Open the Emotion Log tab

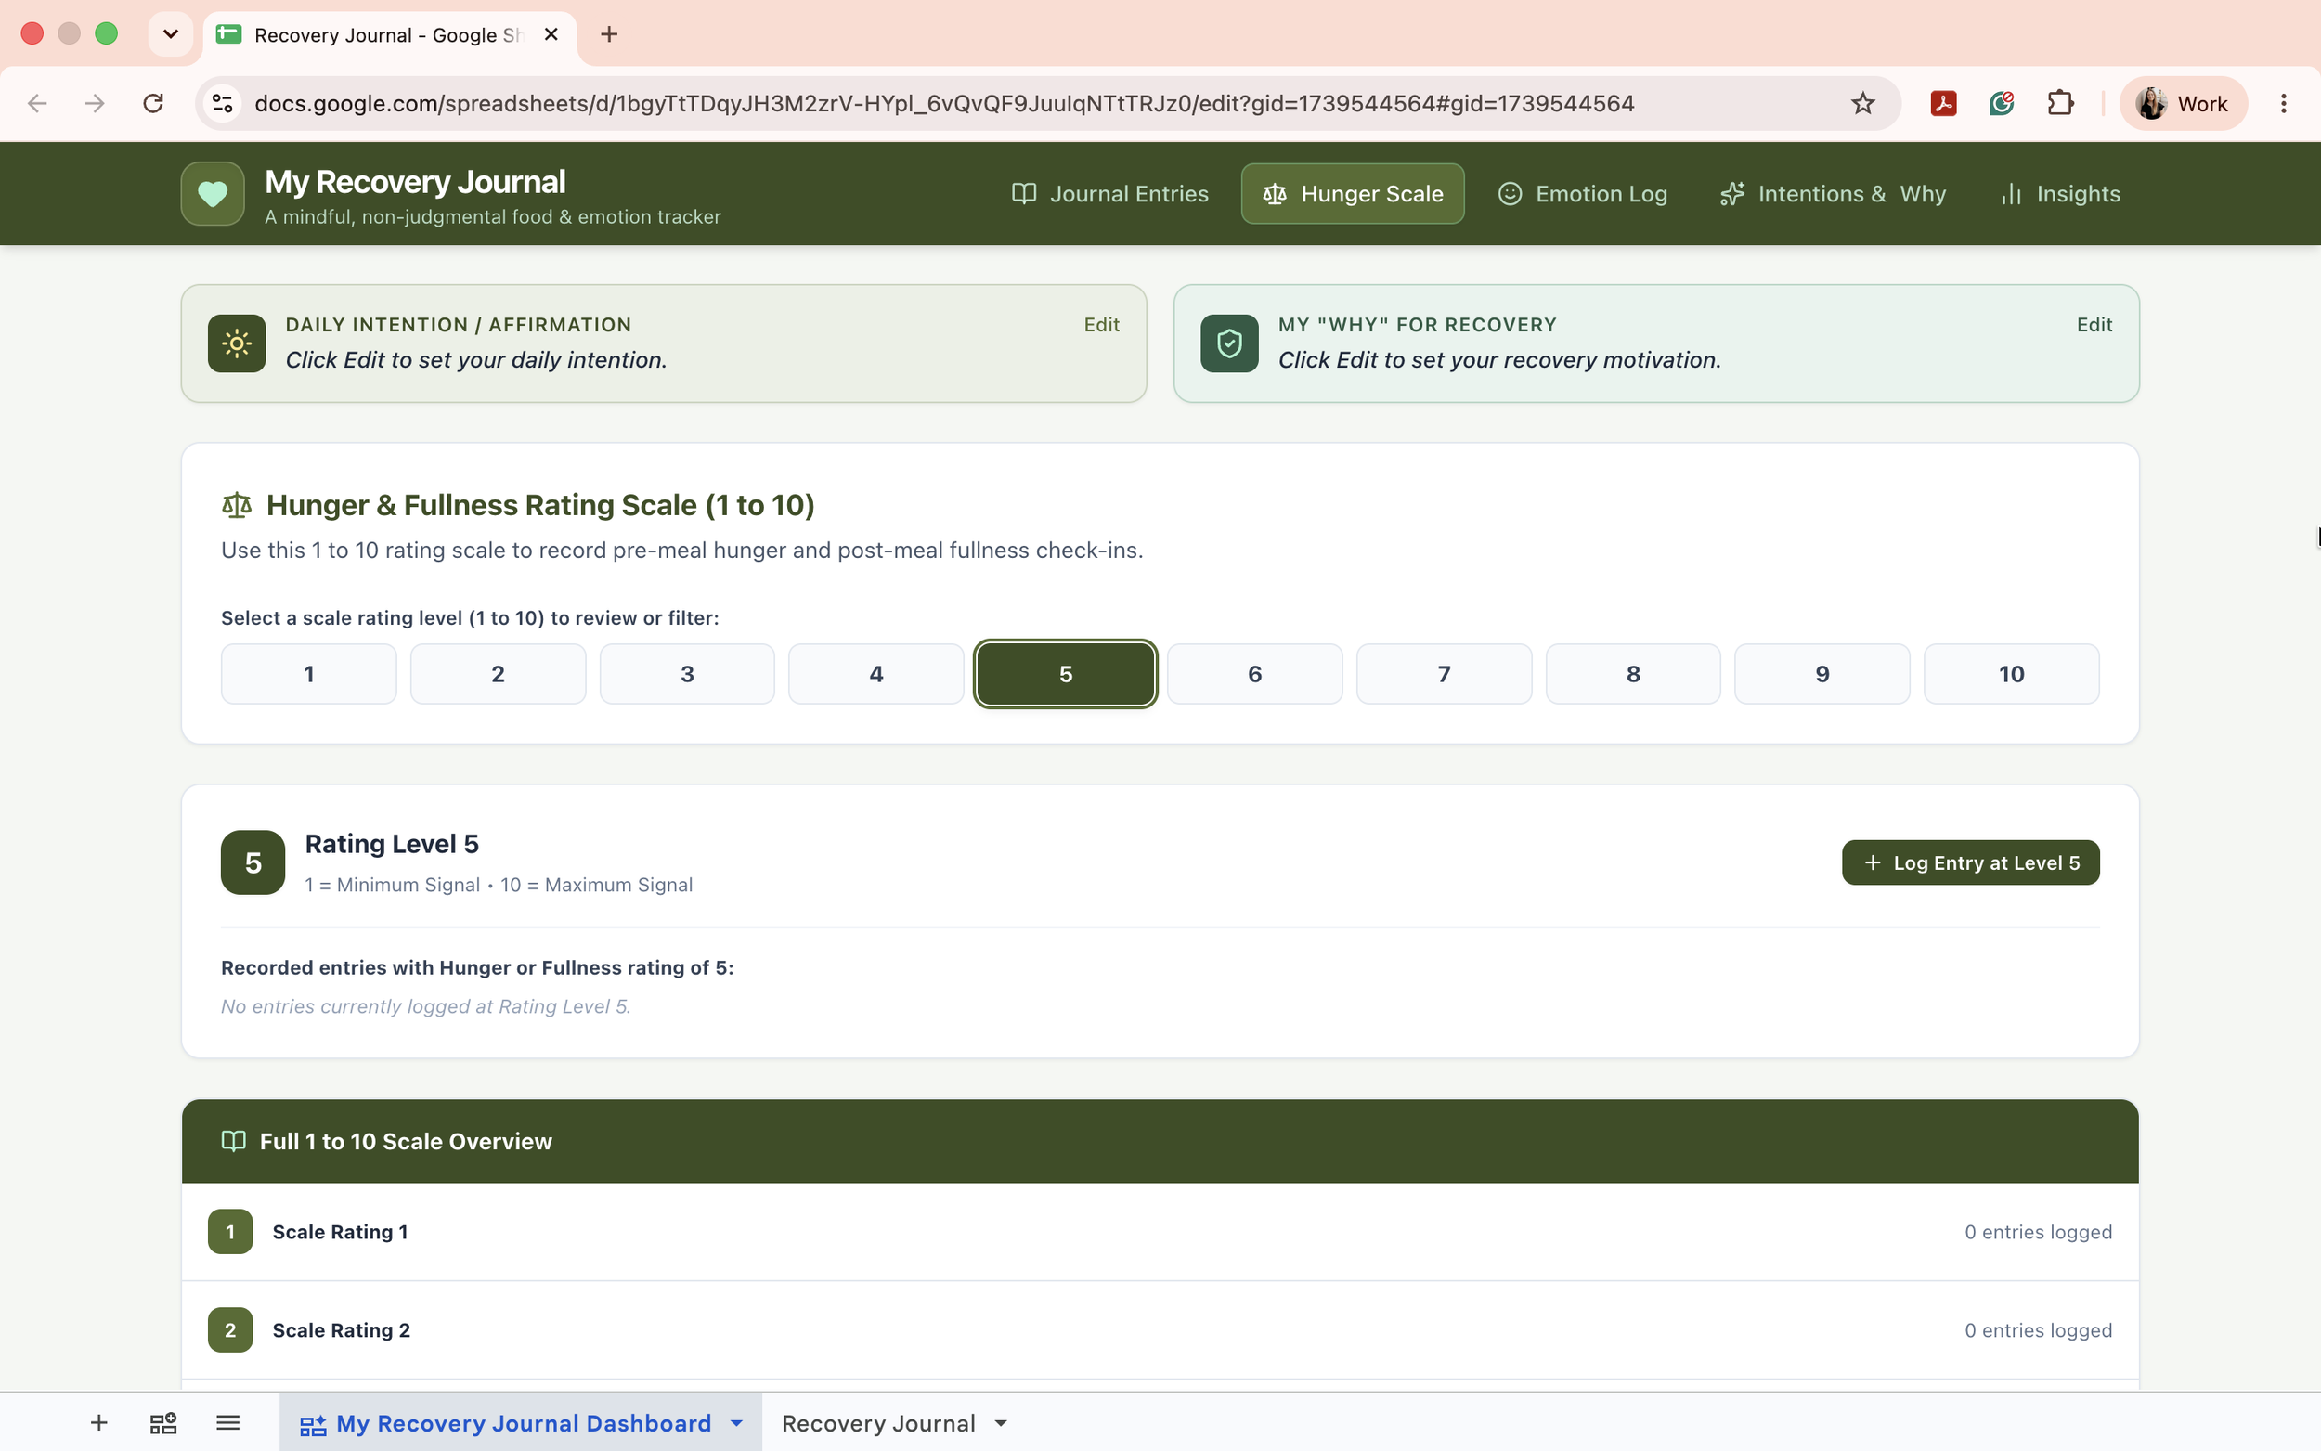tap(1582, 194)
